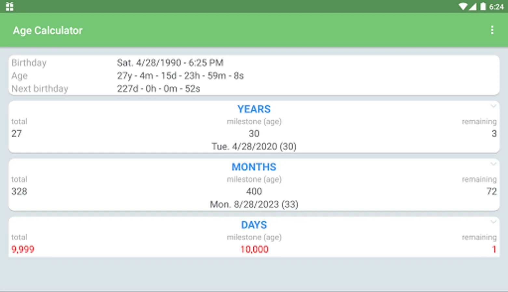The height and width of the screenshot is (292, 508).
Task: Tap the battery icon in status bar
Action: [483, 6]
